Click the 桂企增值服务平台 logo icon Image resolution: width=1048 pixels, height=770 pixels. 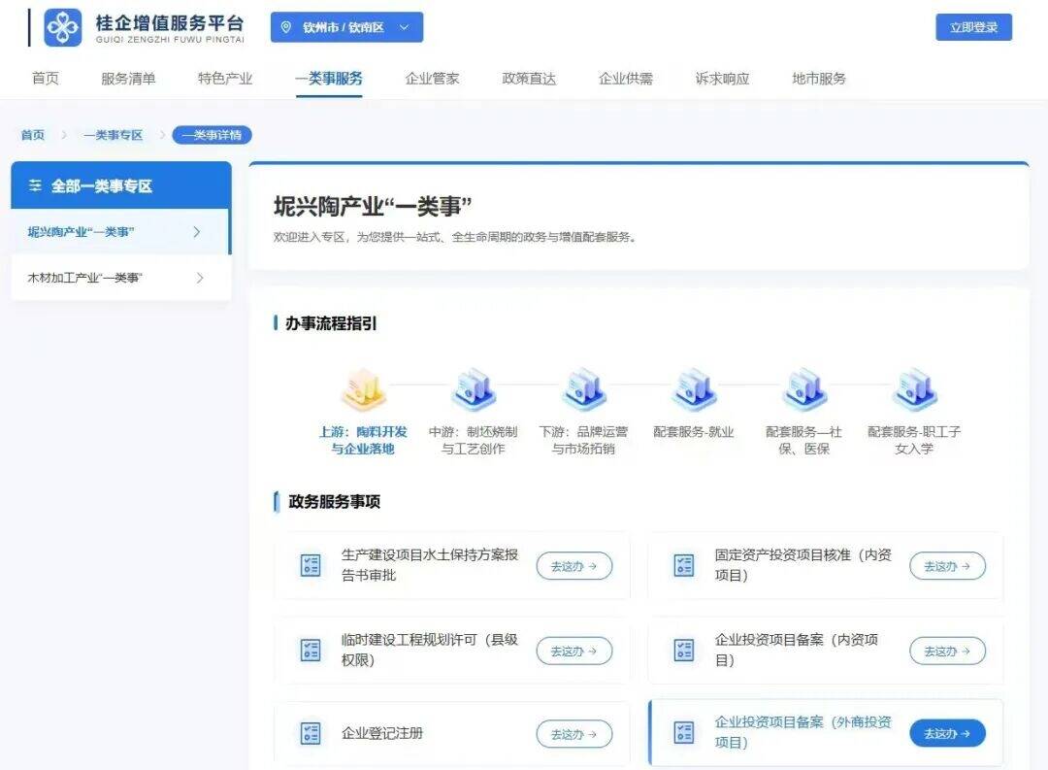pyautogui.click(x=63, y=27)
